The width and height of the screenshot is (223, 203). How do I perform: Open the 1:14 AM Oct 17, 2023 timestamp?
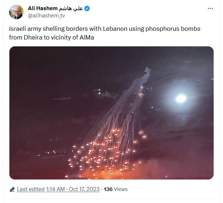pyautogui.click(x=73, y=189)
